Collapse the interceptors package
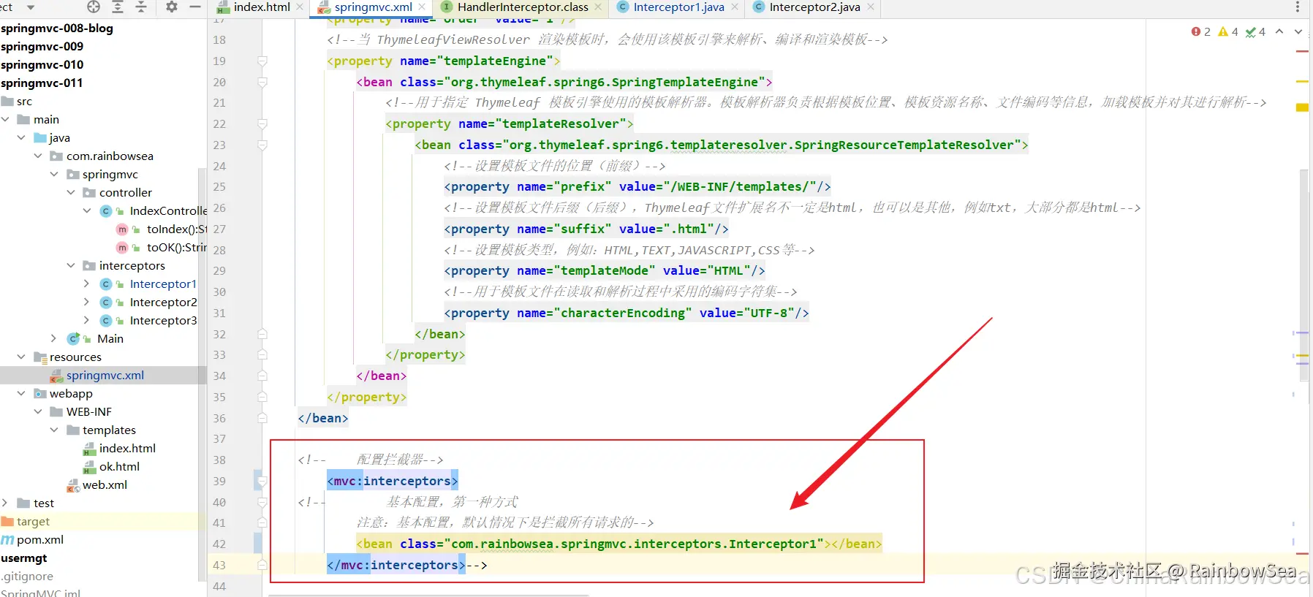The image size is (1313, 597). 71,265
